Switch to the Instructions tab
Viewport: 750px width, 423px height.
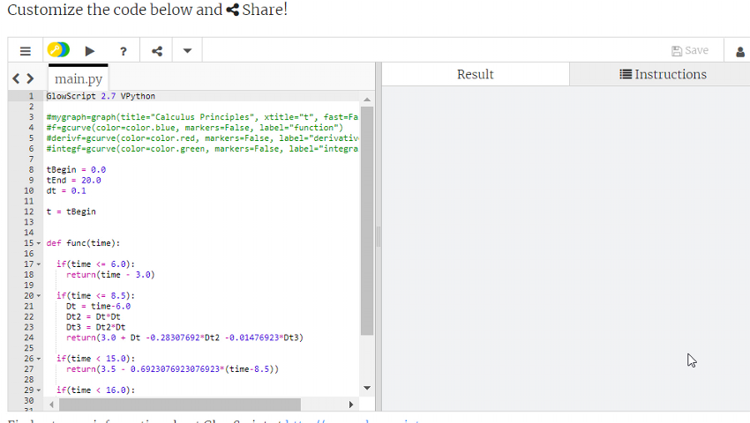tap(663, 75)
